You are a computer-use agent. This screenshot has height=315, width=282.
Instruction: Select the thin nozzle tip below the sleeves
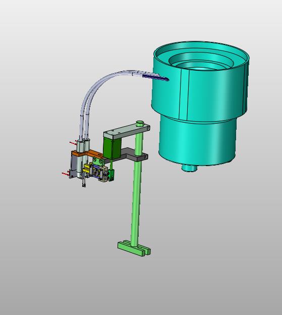click(84, 182)
